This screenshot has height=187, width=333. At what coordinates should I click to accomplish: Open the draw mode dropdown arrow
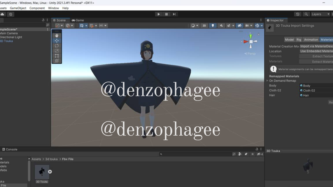click(x=197, y=25)
